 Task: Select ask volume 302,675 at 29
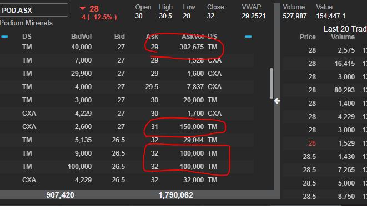192,47
